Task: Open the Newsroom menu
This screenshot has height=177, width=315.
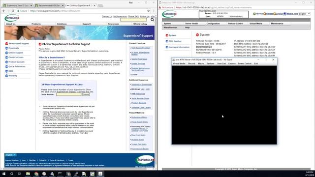Action: tap(113, 24)
